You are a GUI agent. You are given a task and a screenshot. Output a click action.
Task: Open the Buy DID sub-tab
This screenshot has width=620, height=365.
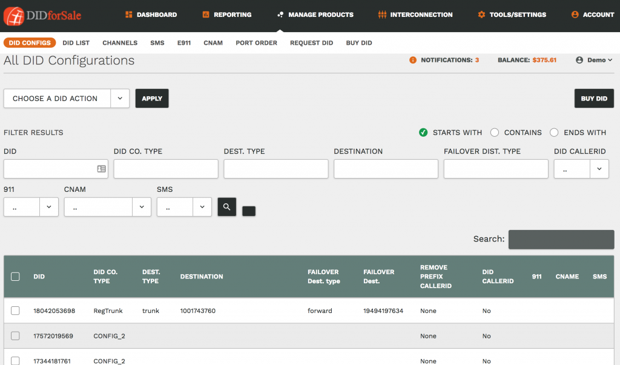point(359,43)
